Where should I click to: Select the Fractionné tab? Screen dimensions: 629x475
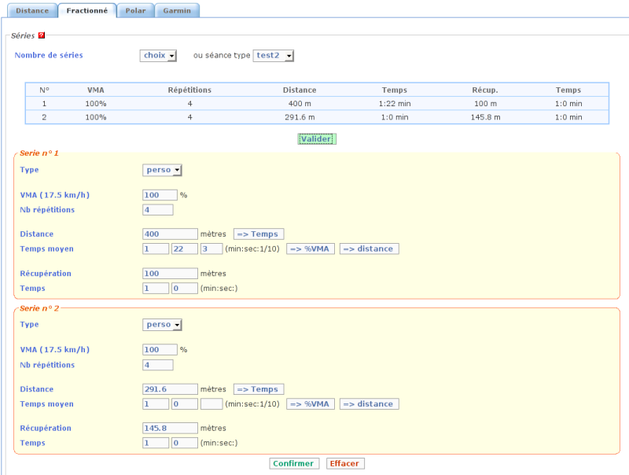87,11
